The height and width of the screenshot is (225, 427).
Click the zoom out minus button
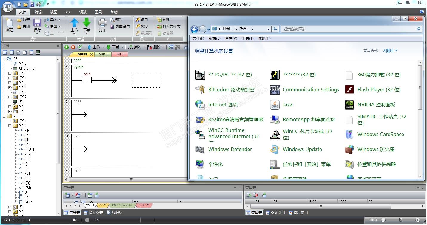[x=383, y=220]
